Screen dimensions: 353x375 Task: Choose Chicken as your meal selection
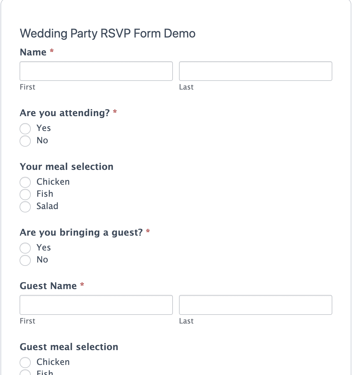pyautogui.click(x=25, y=182)
